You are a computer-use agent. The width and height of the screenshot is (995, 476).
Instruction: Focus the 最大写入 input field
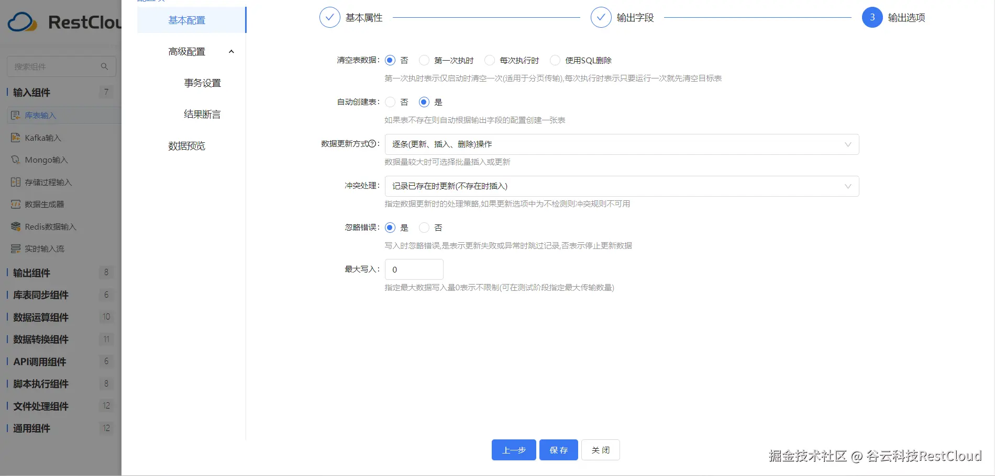414,269
